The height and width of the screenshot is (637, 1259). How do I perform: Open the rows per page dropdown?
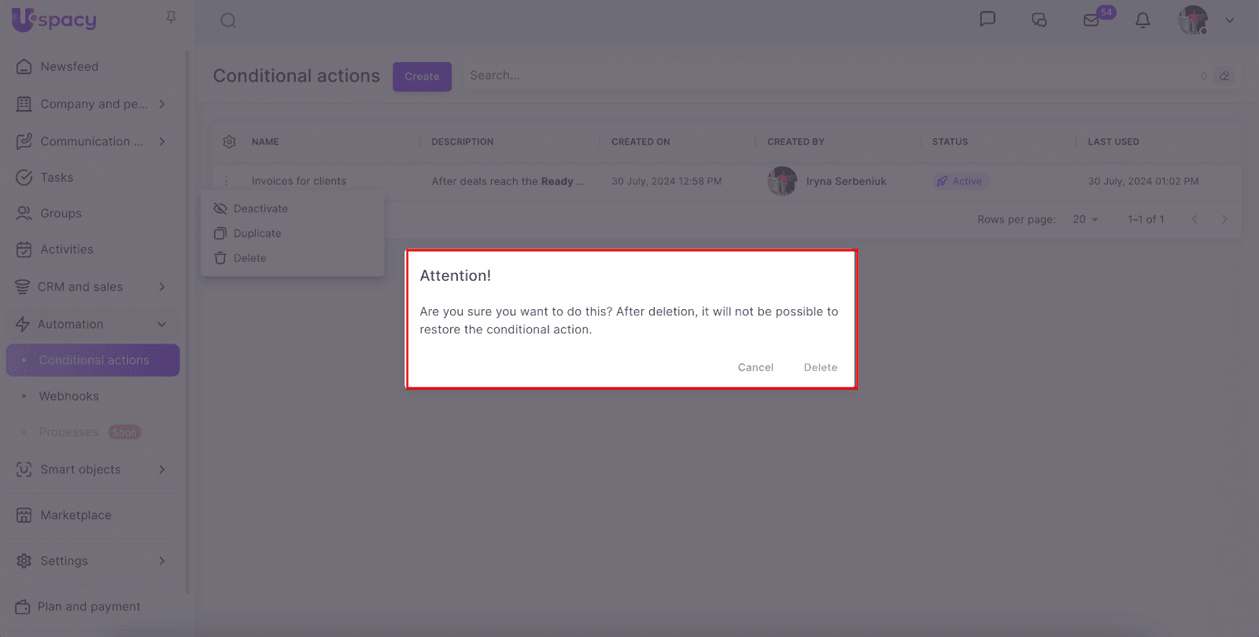pyautogui.click(x=1085, y=219)
